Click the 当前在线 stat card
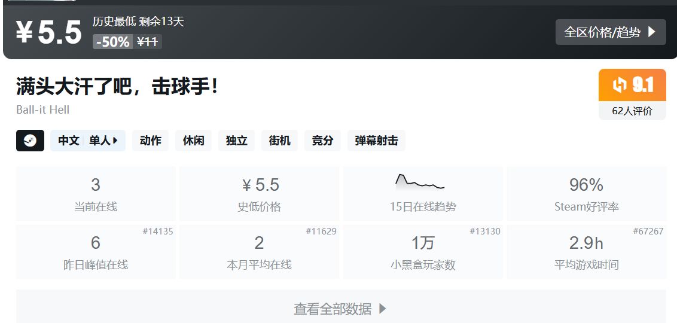The height and width of the screenshot is (323, 677). (96, 194)
